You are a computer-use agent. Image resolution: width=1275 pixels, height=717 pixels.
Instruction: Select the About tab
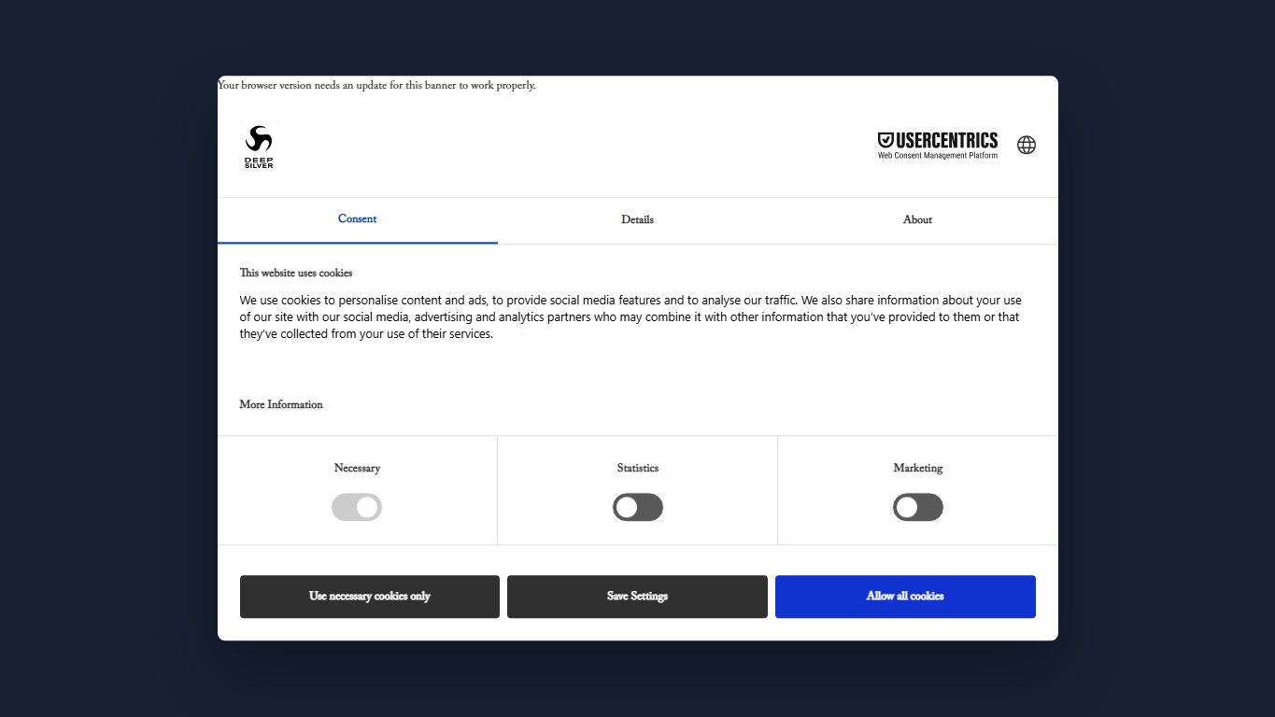click(x=917, y=220)
